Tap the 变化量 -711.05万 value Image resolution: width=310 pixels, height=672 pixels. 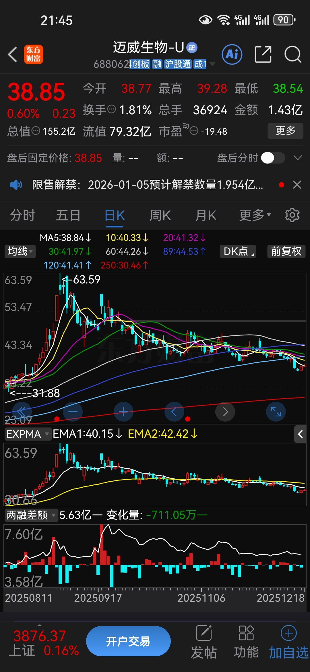pyautogui.click(x=157, y=515)
